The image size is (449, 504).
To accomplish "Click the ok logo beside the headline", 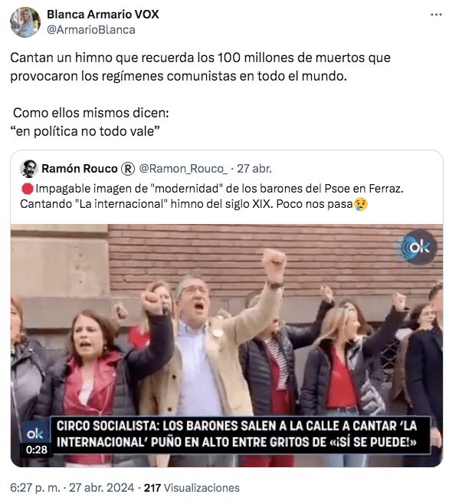I will [x=35, y=433].
